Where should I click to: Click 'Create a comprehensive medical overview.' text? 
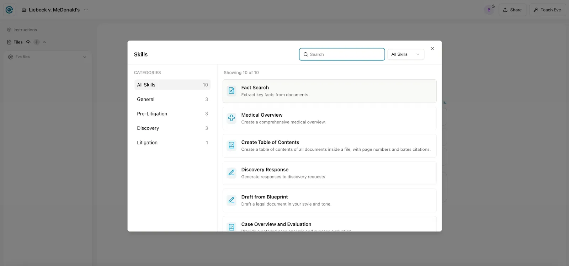(283, 122)
